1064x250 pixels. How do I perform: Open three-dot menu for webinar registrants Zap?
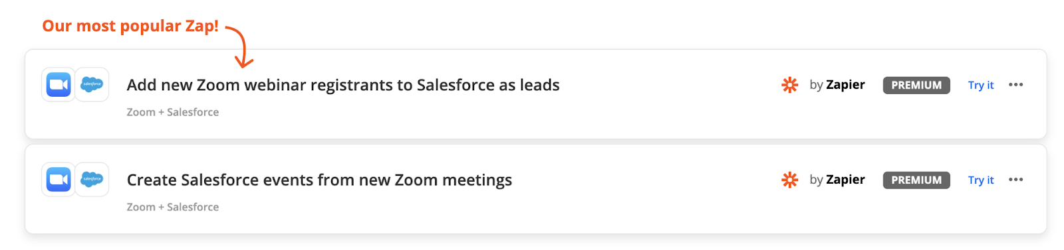click(1015, 85)
